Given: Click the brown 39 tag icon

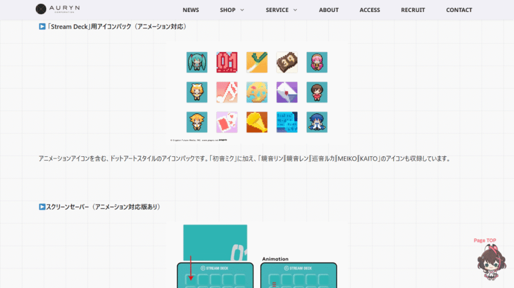Looking at the screenshot, I should (287, 62).
